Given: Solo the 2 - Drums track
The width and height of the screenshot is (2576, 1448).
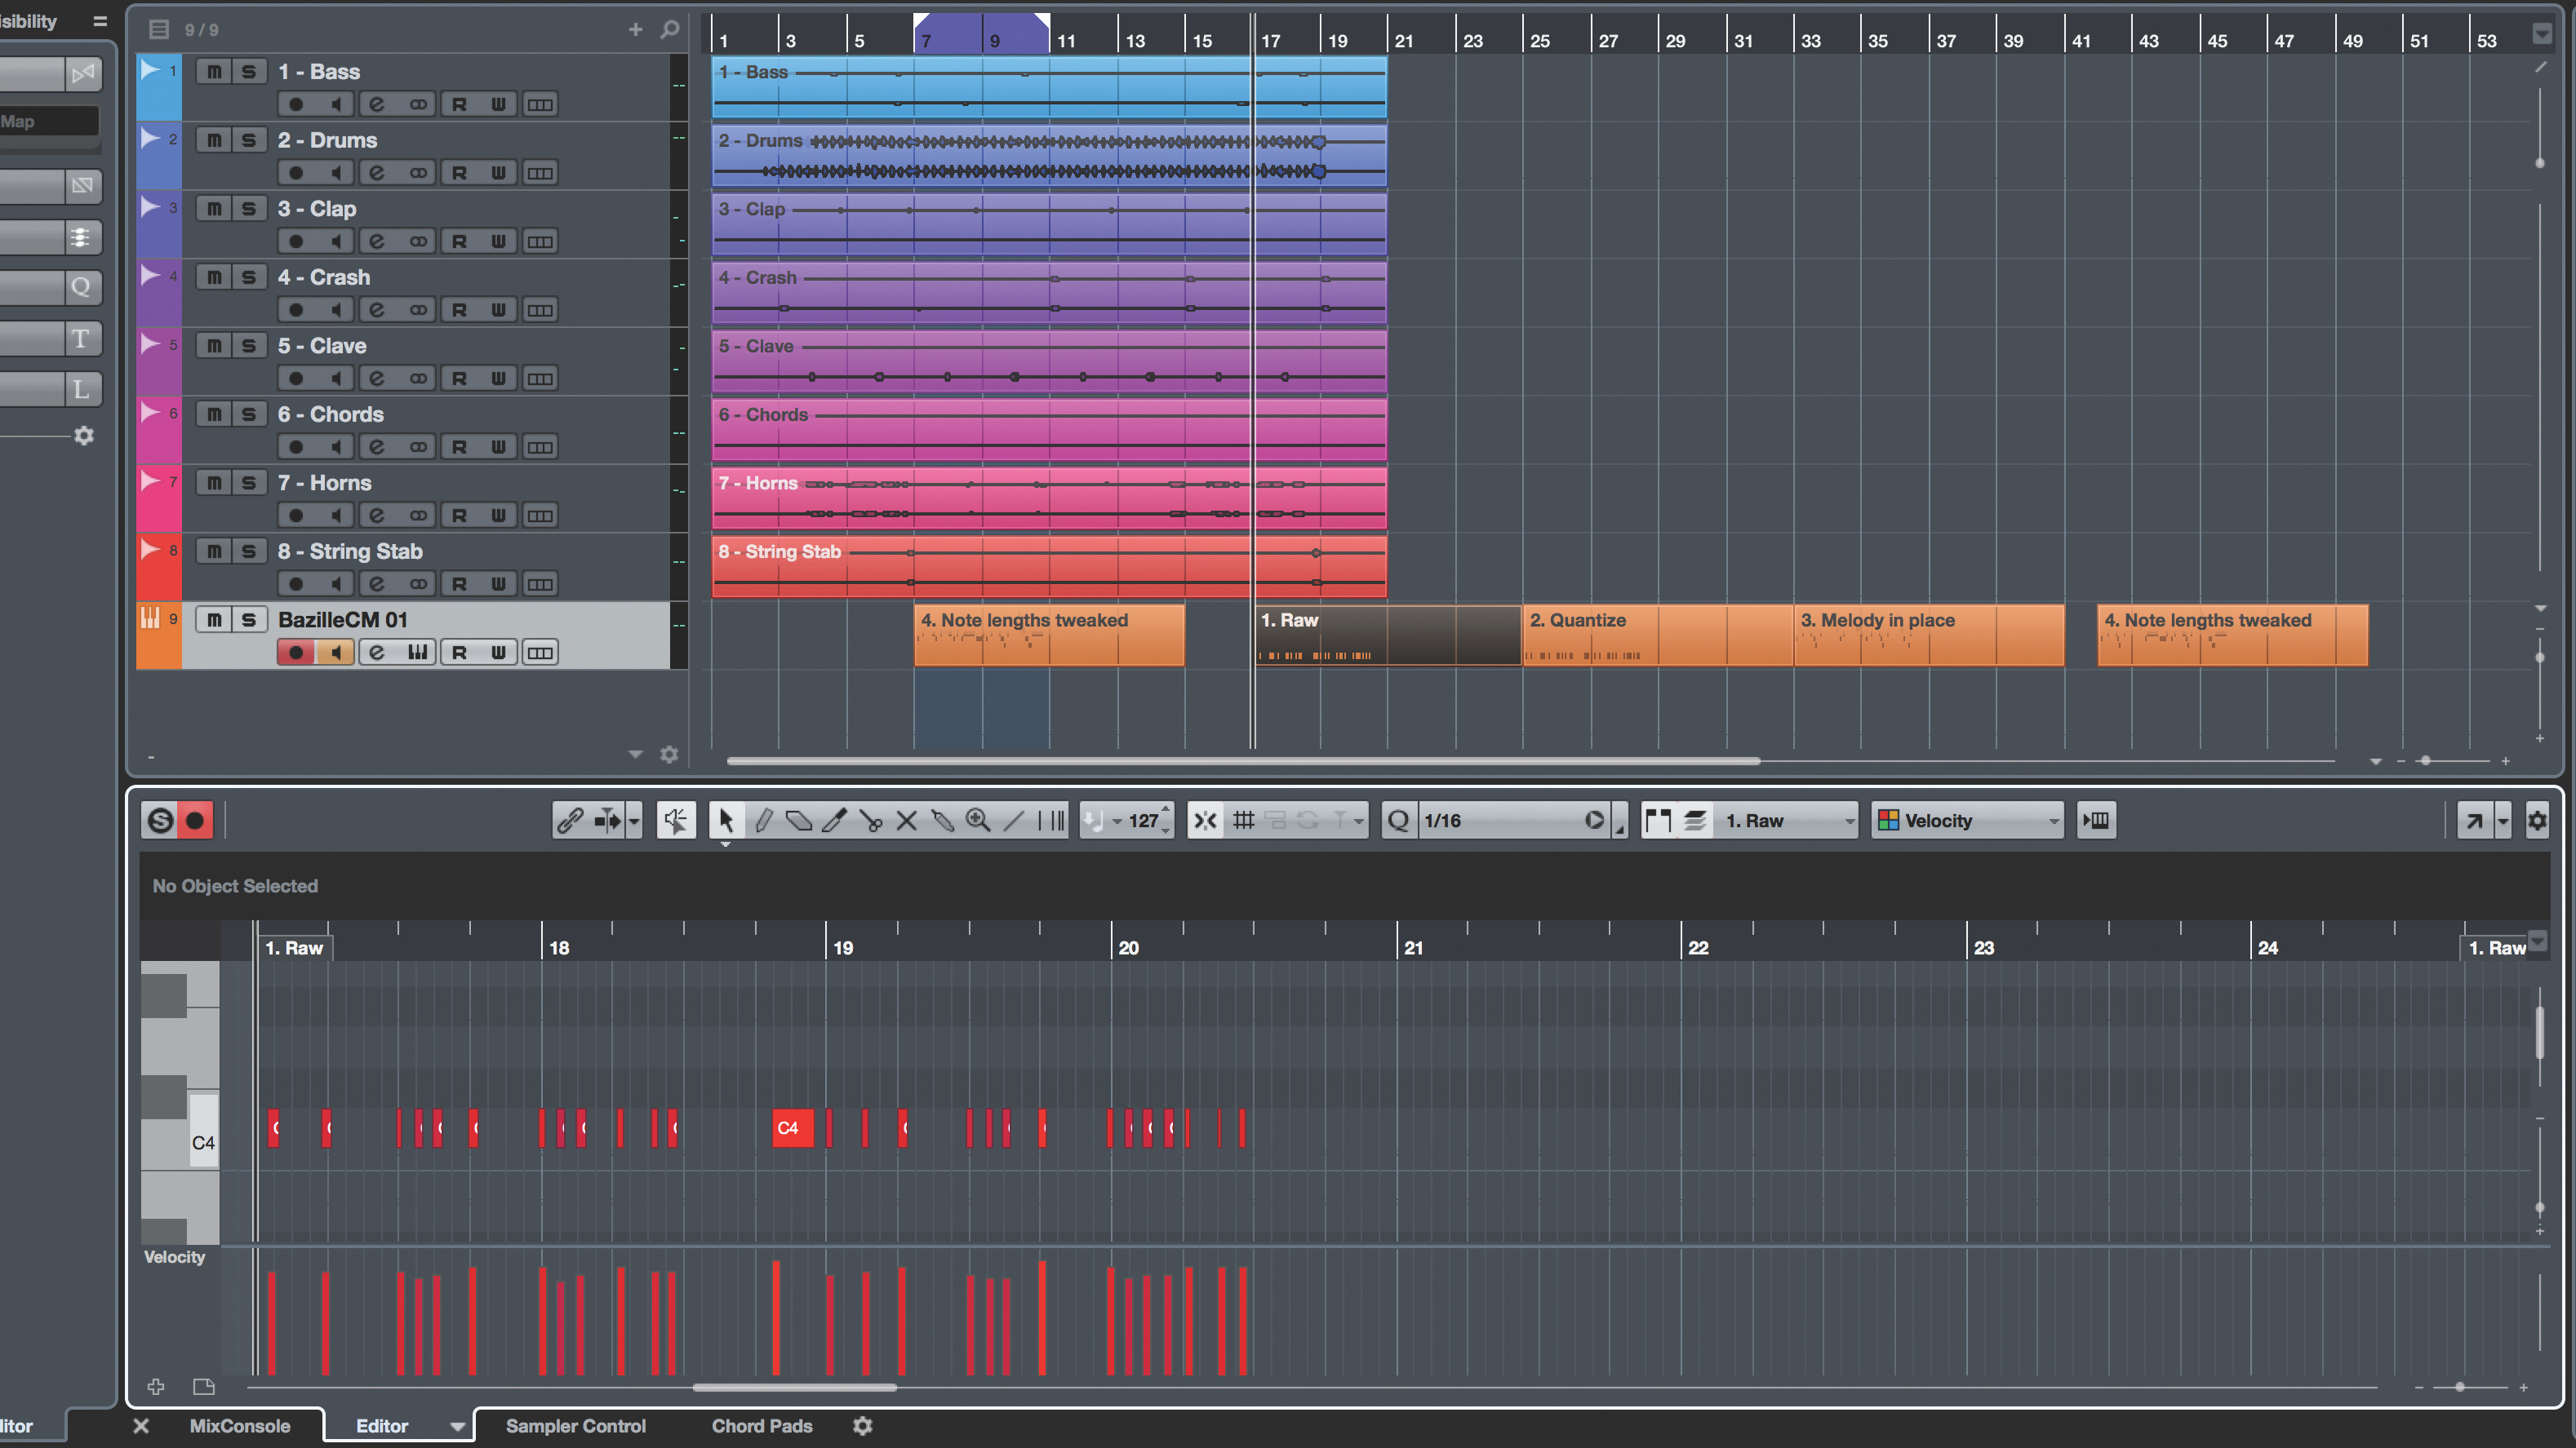Looking at the screenshot, I should [x=249, y=139].
